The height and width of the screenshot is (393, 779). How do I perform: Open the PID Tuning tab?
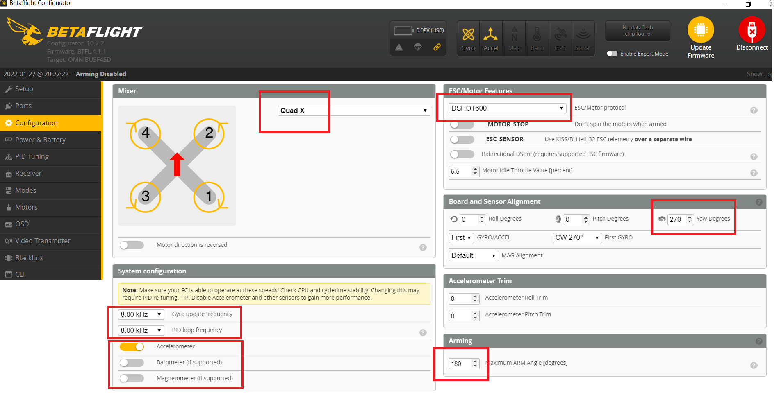click(x=50, y=157)
